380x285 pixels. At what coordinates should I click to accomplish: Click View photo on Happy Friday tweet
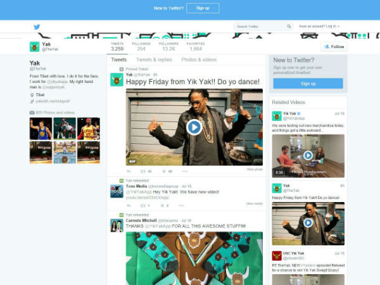[255, 169]
